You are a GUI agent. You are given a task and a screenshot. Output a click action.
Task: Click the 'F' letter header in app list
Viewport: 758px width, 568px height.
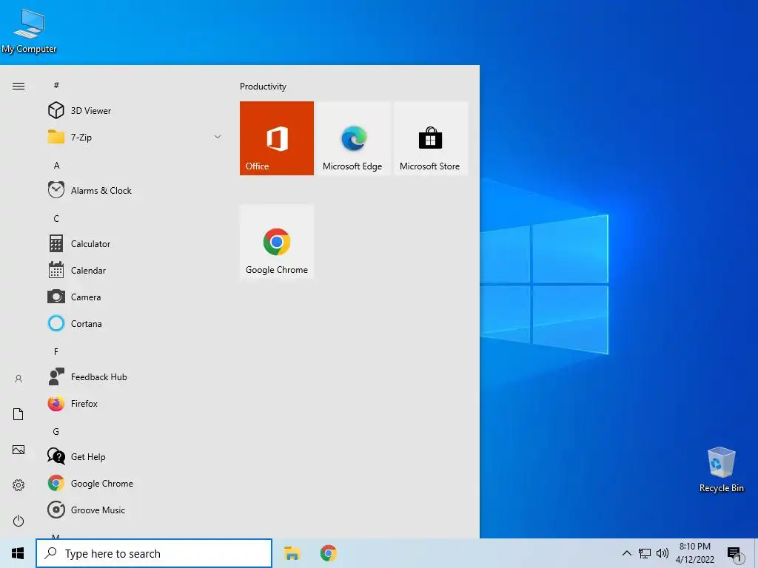tap(56, 351)
